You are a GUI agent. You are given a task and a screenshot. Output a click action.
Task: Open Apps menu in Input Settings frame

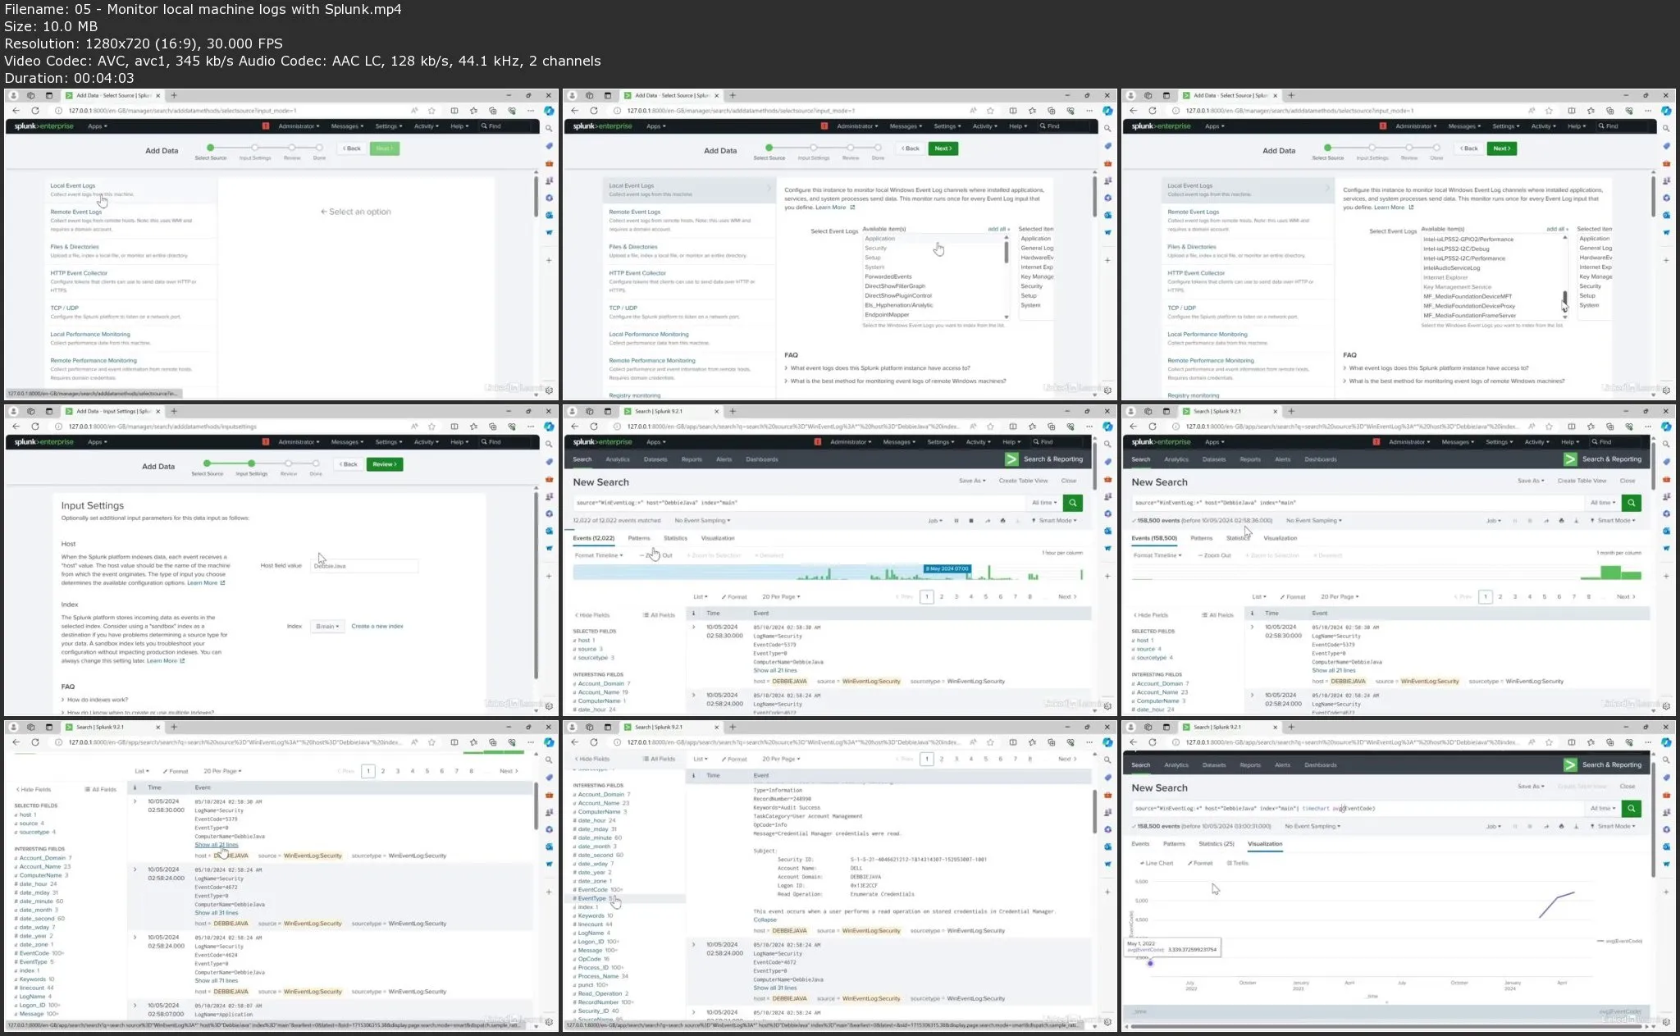pyautogui.click(x=98, y=442)
